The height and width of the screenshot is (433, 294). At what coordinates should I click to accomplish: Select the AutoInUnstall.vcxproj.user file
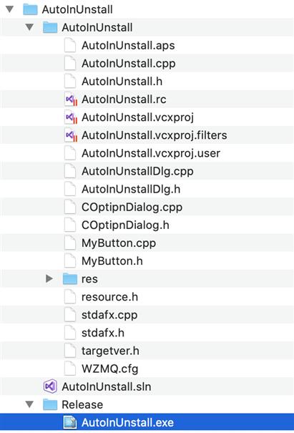[x=147, y=153]
